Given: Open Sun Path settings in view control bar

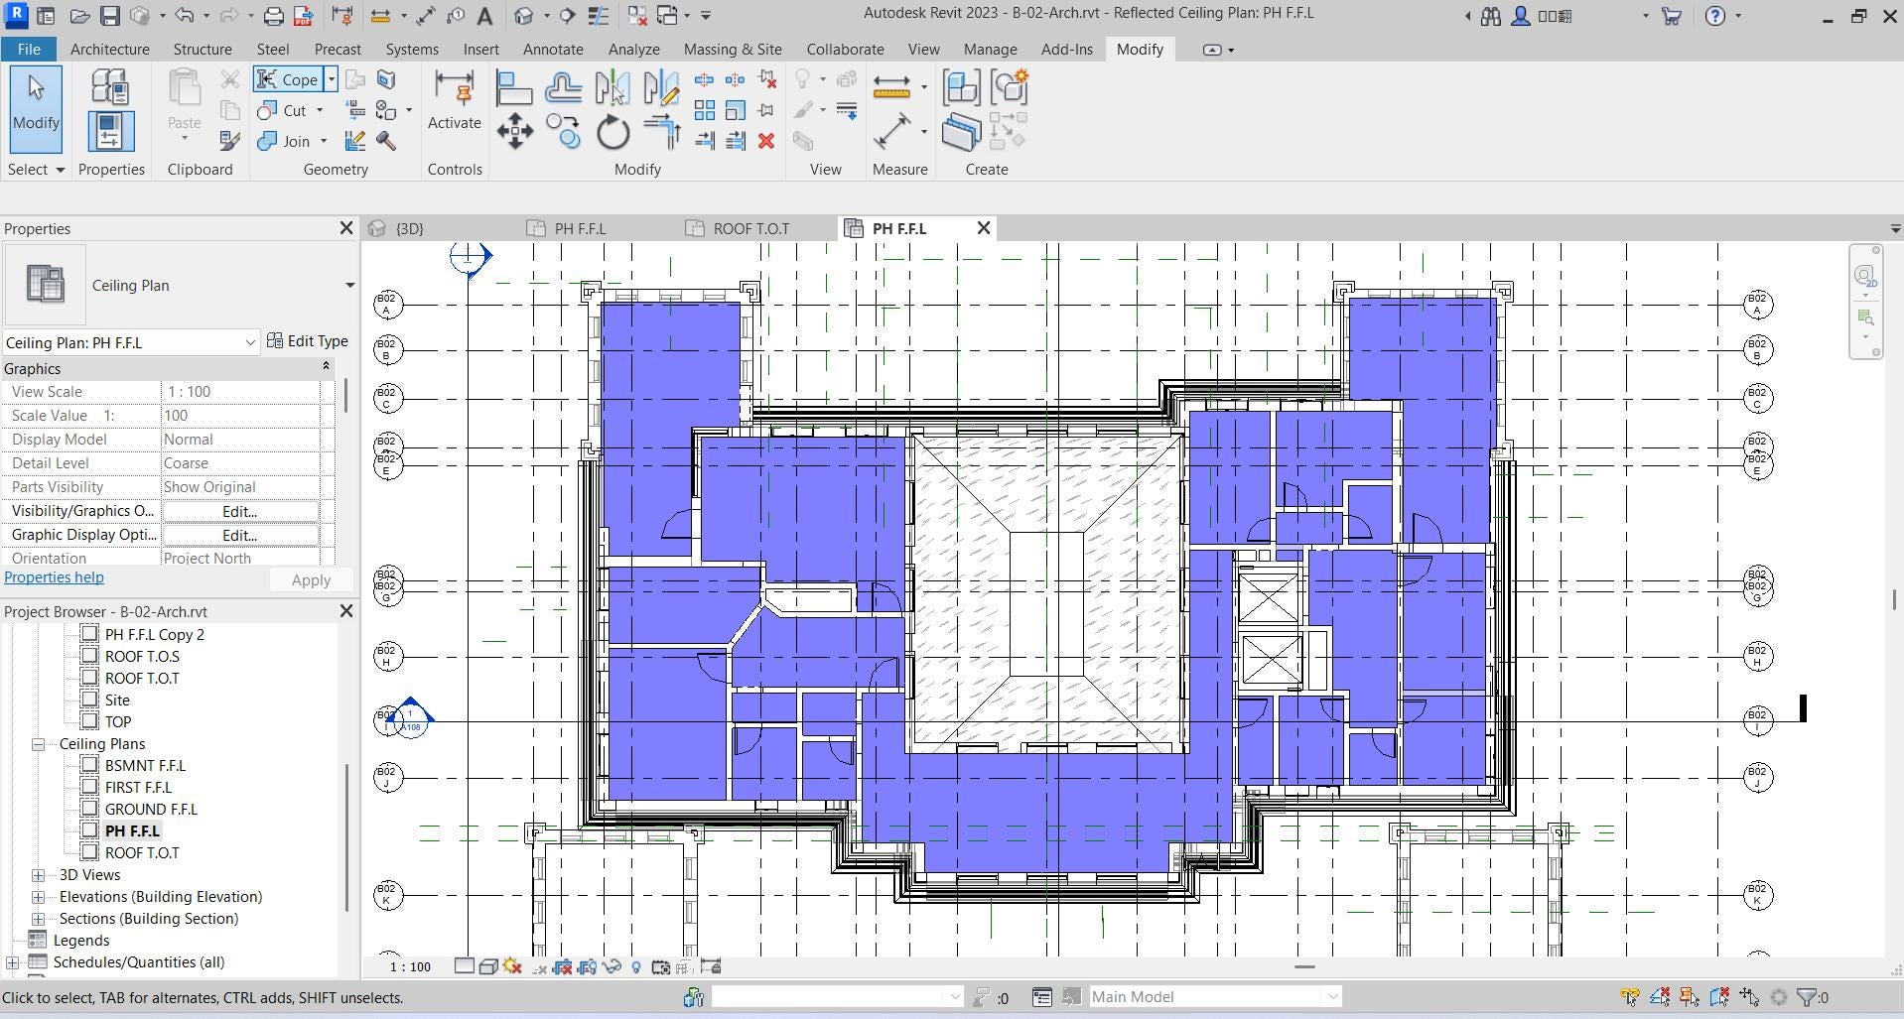Looking at the screenshot, I should tap(512, 966).
